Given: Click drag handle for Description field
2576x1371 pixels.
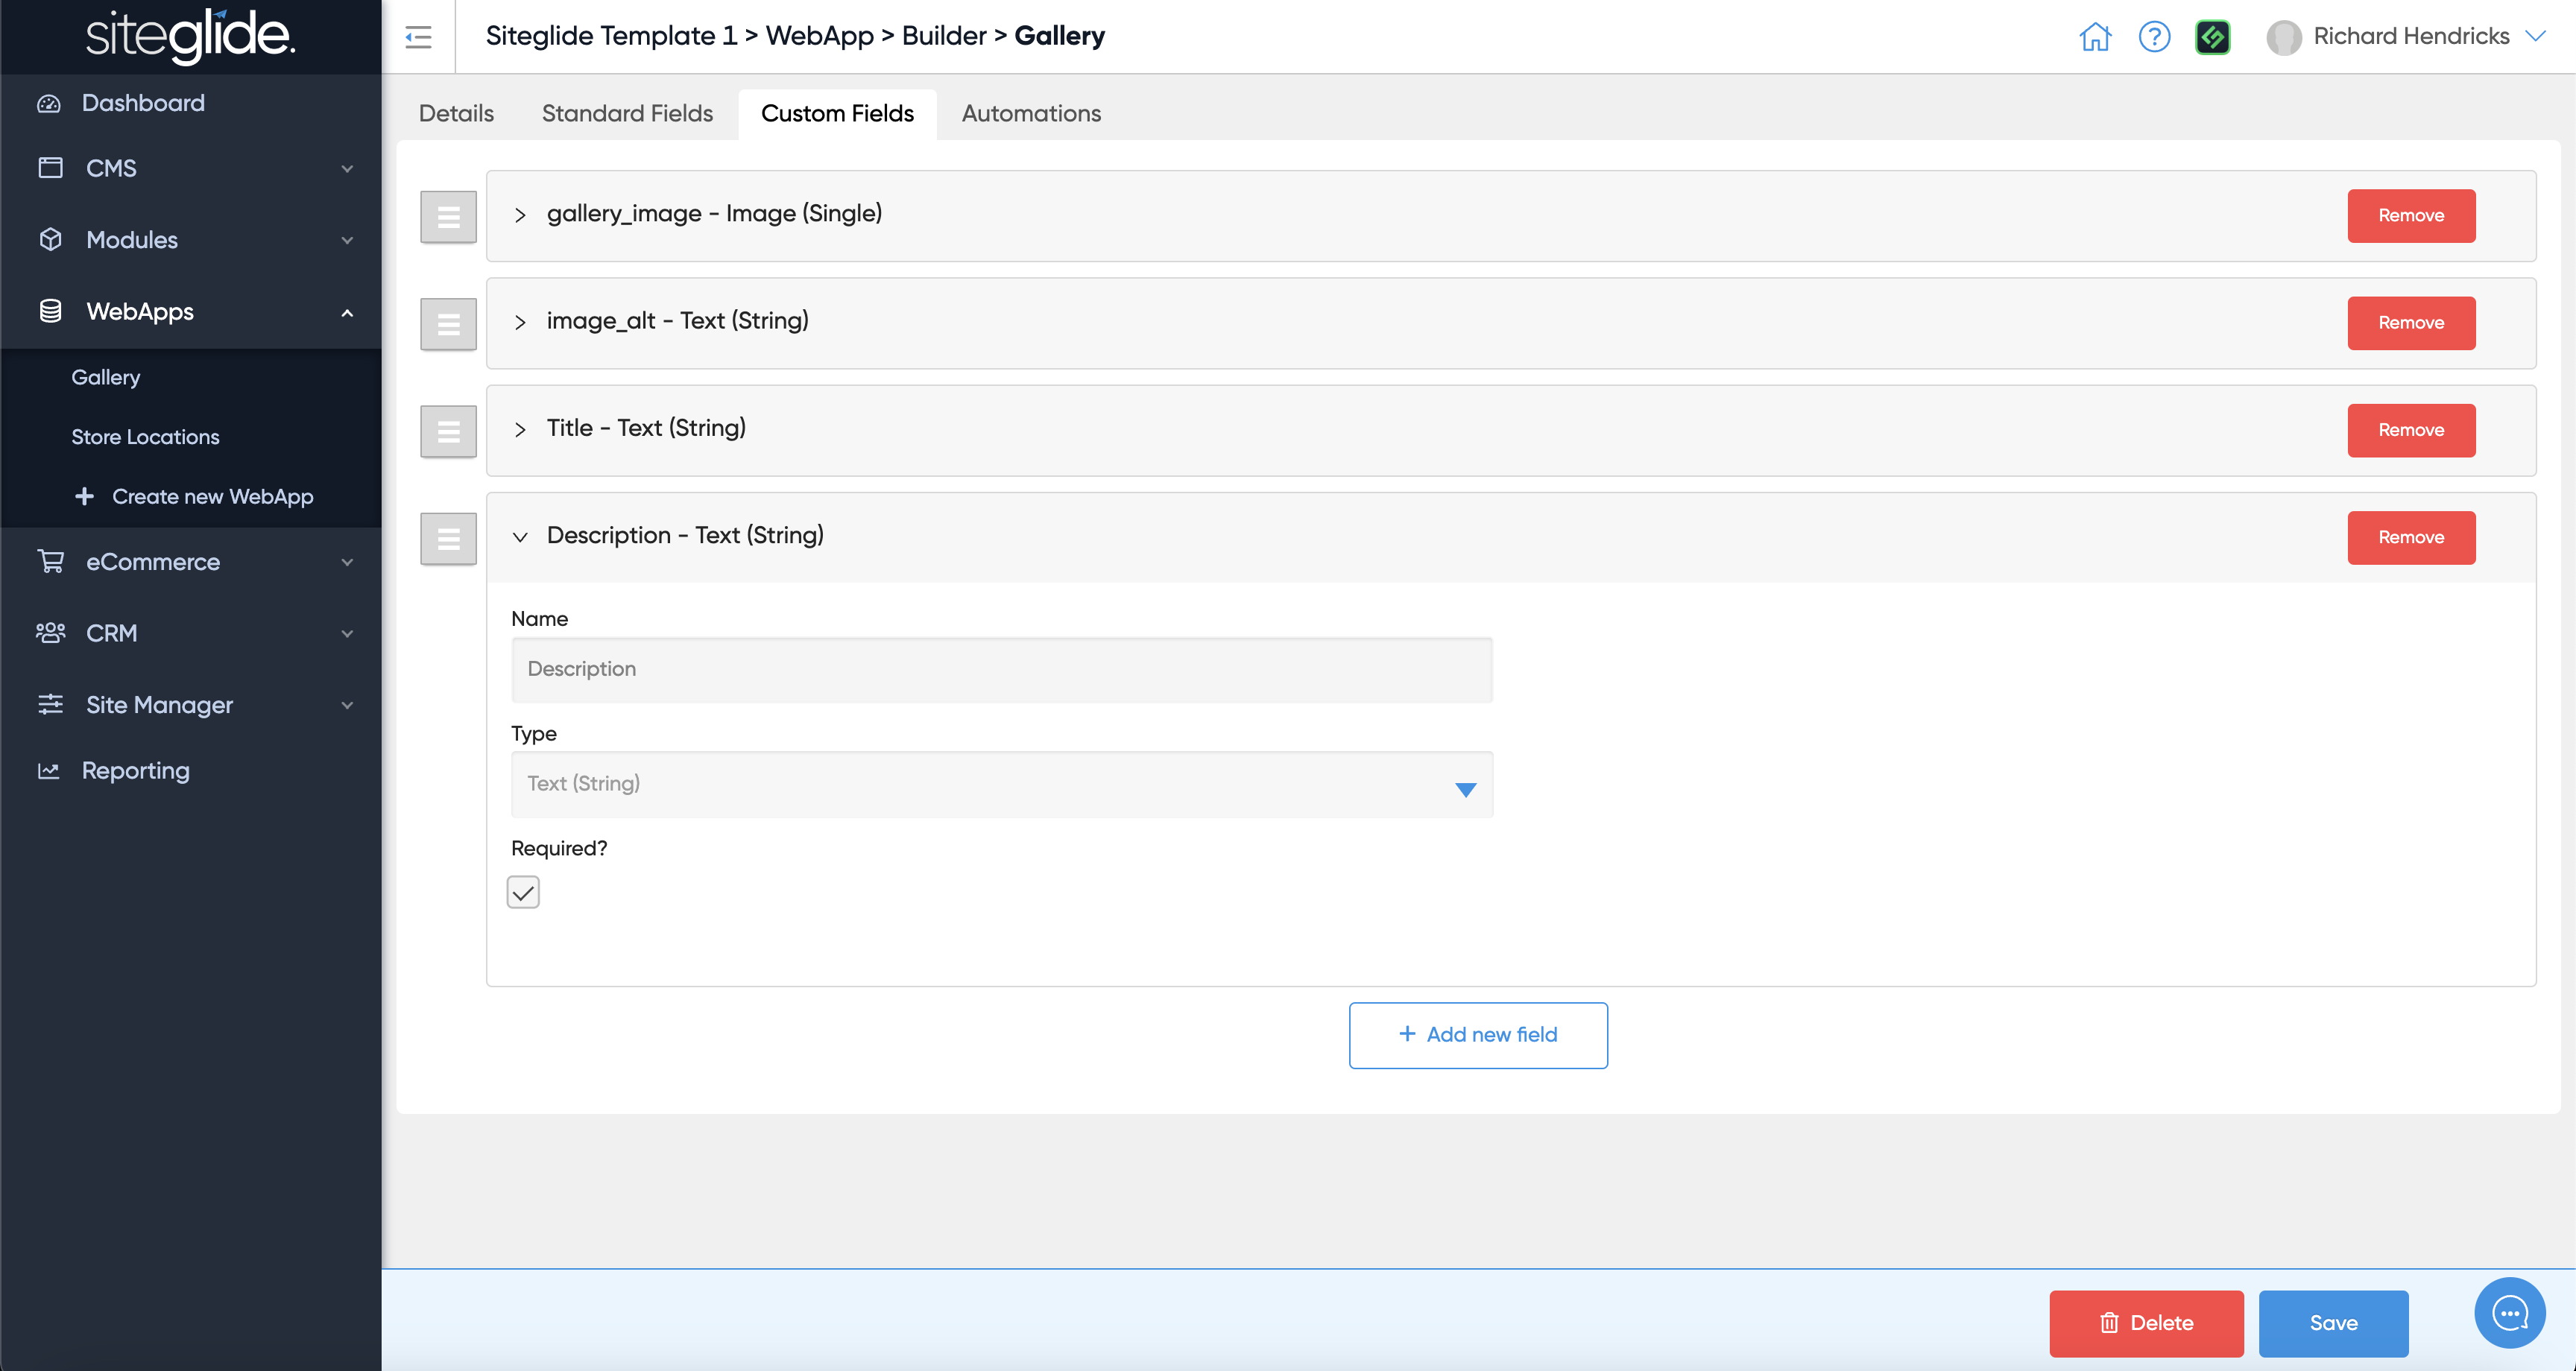Looking at the screenshot, I should [448, 539].
